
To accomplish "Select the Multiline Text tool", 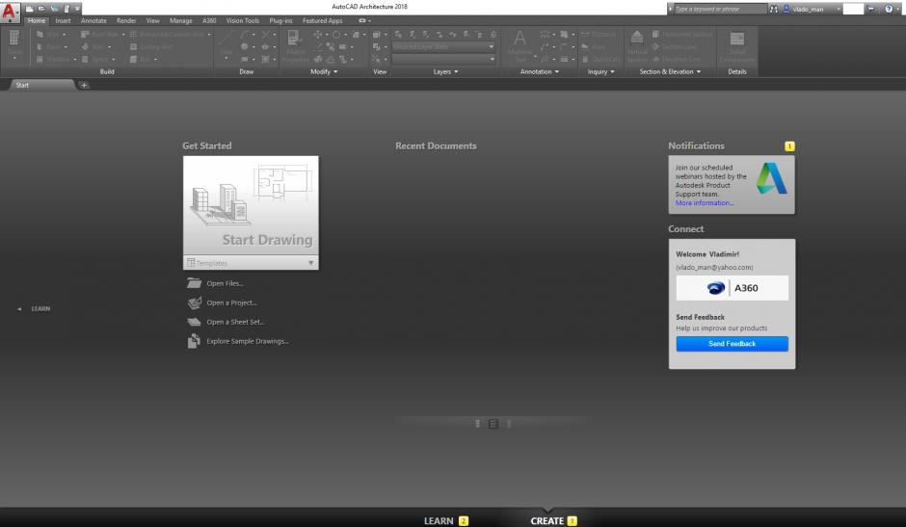I will (x=520, y=45).
